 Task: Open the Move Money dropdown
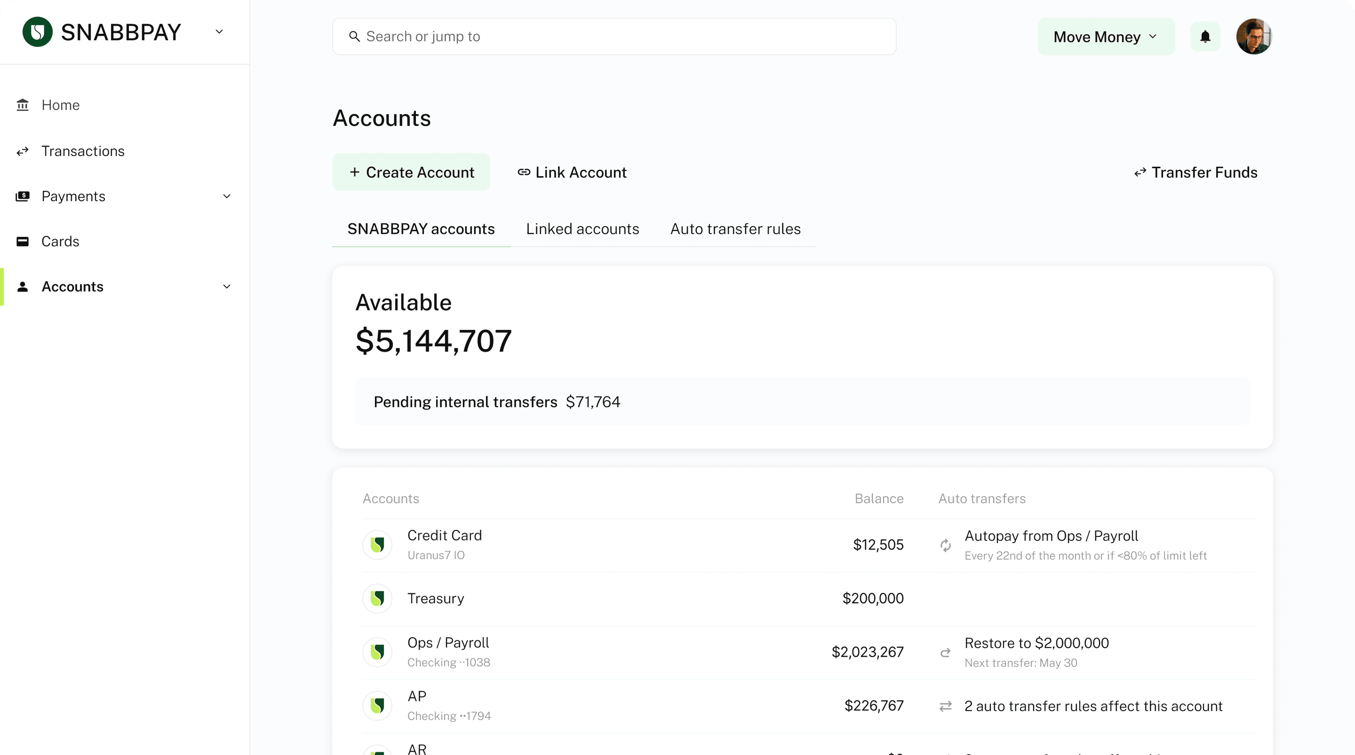pyautogui.click(x=1106, y=37)
